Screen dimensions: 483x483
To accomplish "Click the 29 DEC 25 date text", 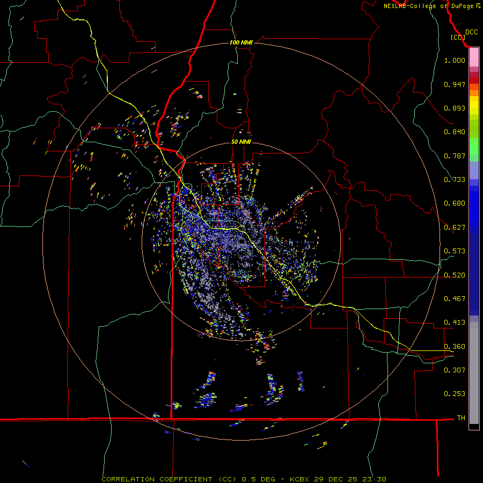I will (x=335, y=479).
